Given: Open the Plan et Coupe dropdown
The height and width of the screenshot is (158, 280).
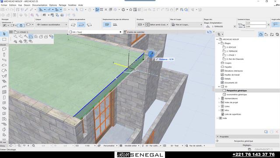Looking at the screenshot, I should tap(186, 25).
